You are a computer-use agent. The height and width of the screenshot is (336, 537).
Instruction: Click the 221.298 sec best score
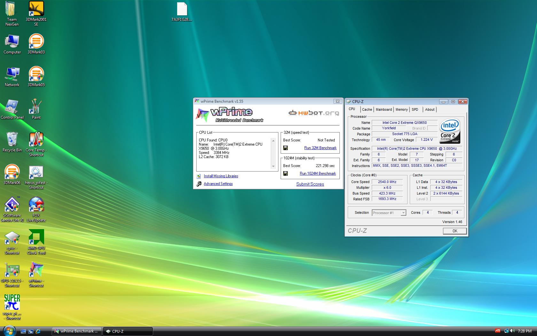pos(325,166)
